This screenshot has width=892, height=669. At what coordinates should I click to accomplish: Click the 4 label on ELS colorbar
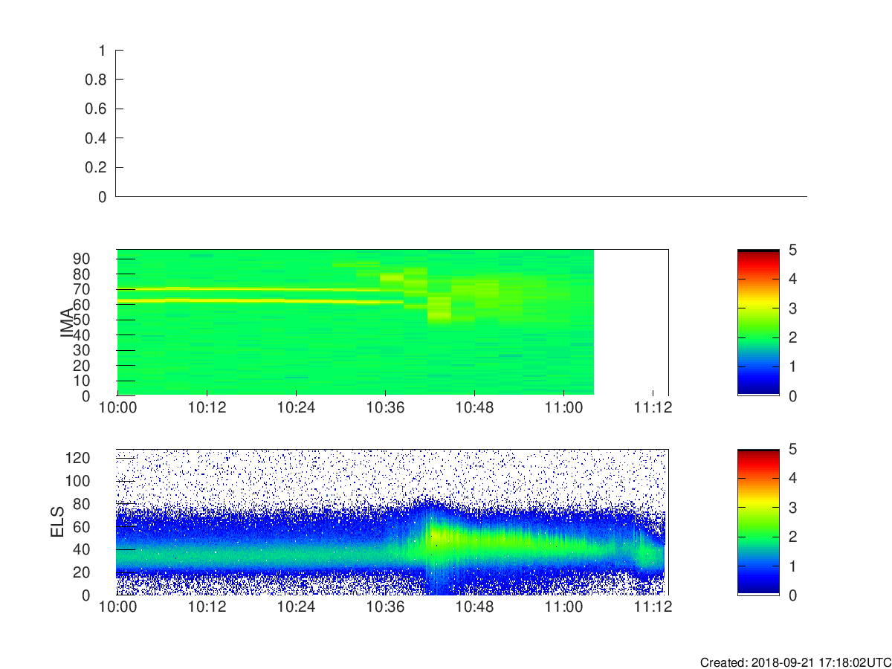pos(792,478)
